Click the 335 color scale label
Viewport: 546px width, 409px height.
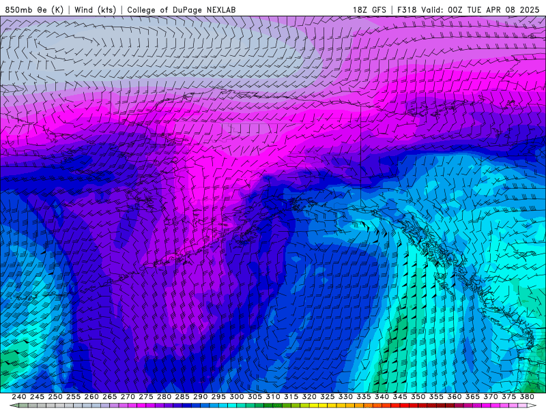[364, 397]
